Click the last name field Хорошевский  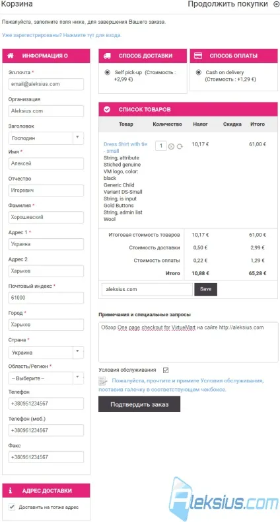(x=46, y=217)
